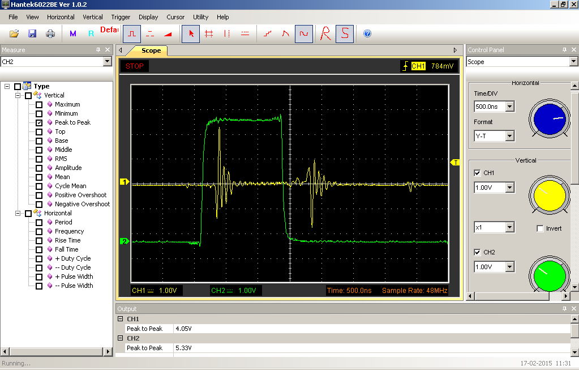
Task: Open the Measure channel CH2 dropdown
Action: pyautogui.click(x=108, y=61)
